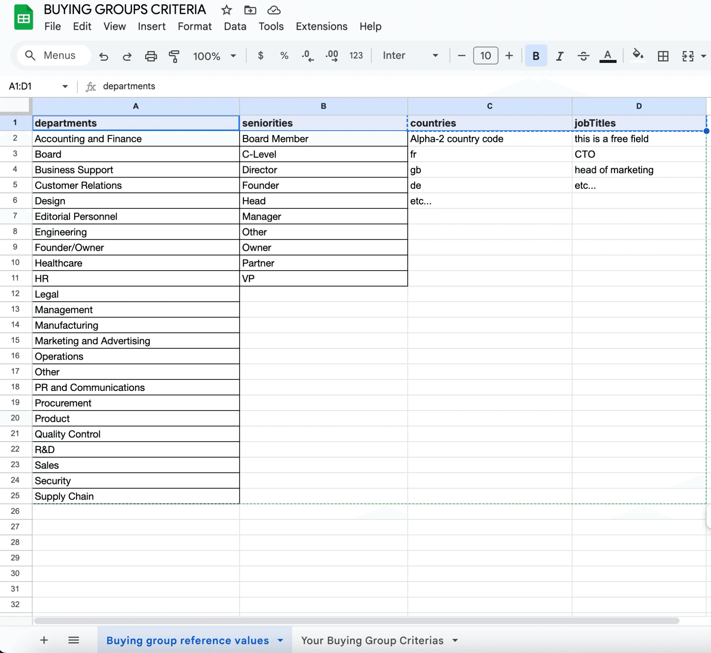Screen dimensions: 711x653
Task: Open the Data menu
Action: 235,26
